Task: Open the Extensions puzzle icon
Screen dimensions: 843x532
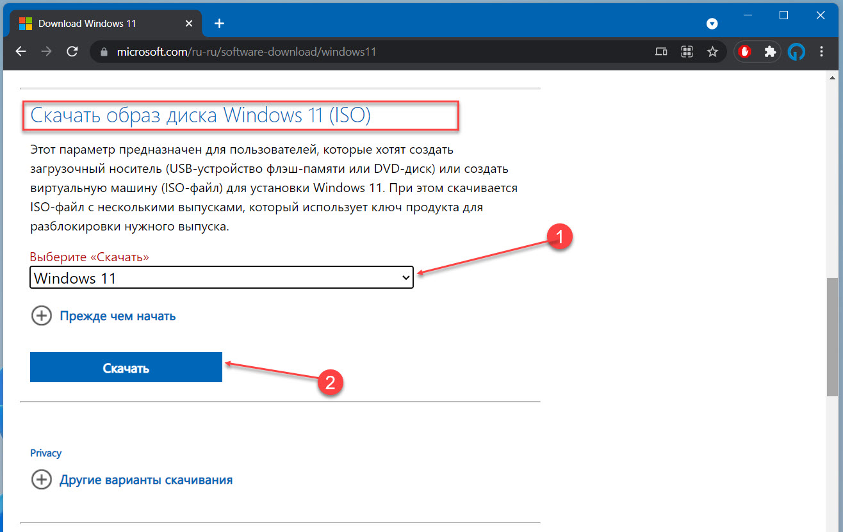Action: pyautogui.click(x=770, y=52)
